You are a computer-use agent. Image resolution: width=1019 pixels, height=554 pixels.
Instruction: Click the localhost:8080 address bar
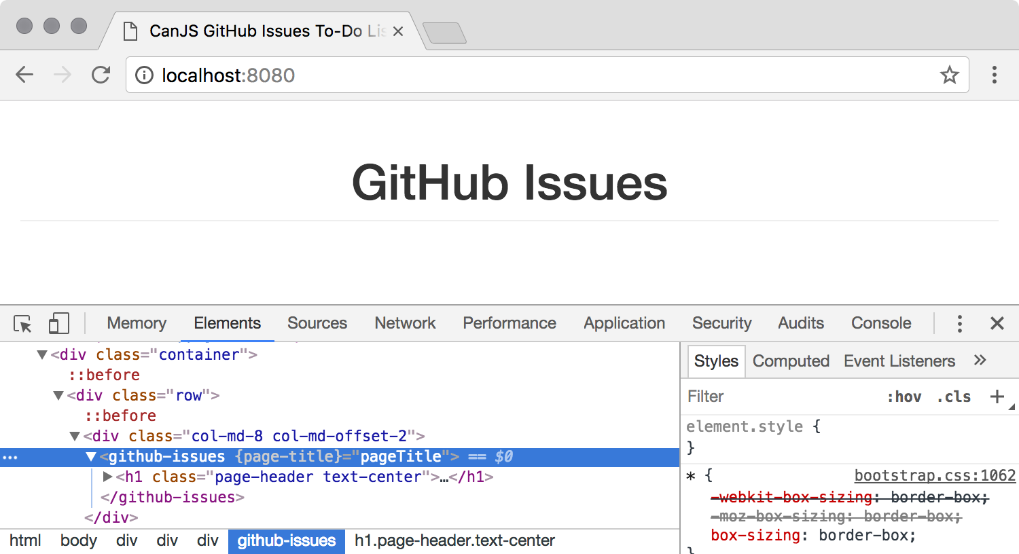coord(547,75)
